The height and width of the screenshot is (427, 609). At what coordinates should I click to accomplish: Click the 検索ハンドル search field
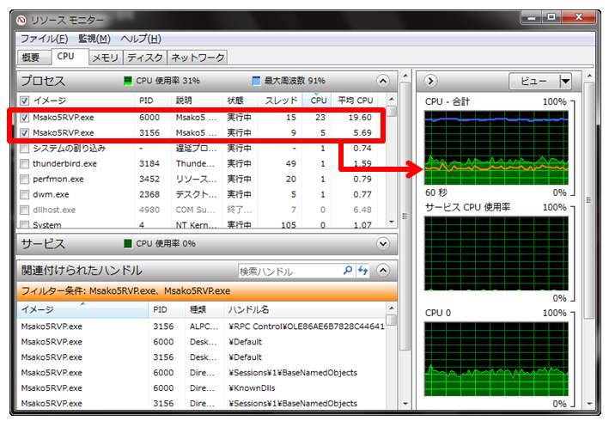click(289, 271)
